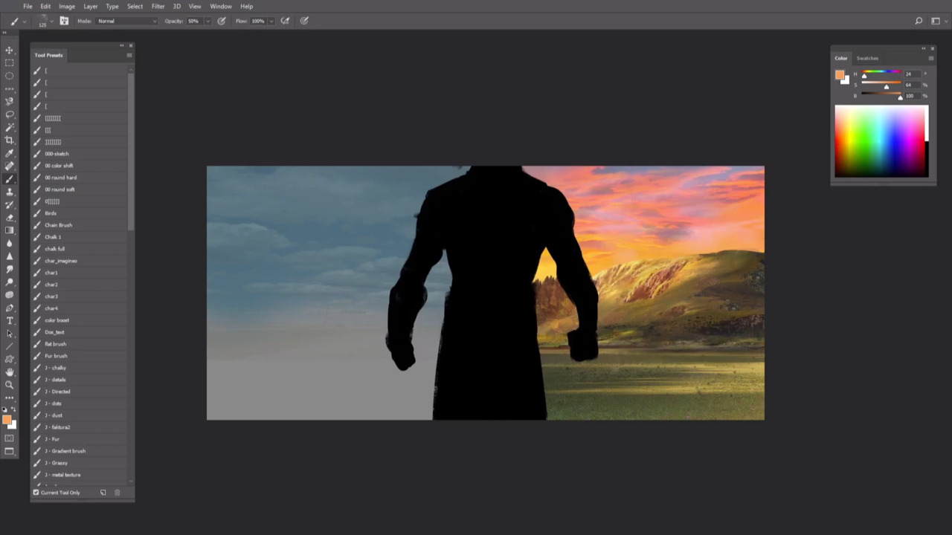Open the blend Mode dropdown
Image resolution: width=952 pixels, height=535 pixels.
point(127,21)
